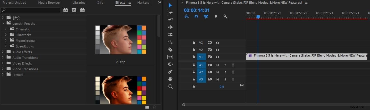This screenshot has width=370, height=110.
Task: Switch to the Info tab
Action: 100,3
